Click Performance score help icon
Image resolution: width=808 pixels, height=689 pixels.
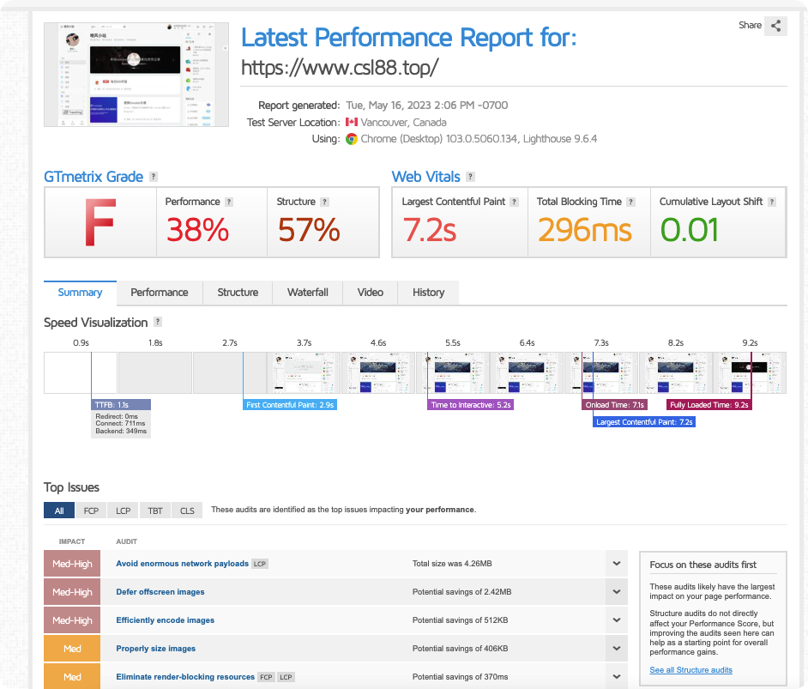229,202
